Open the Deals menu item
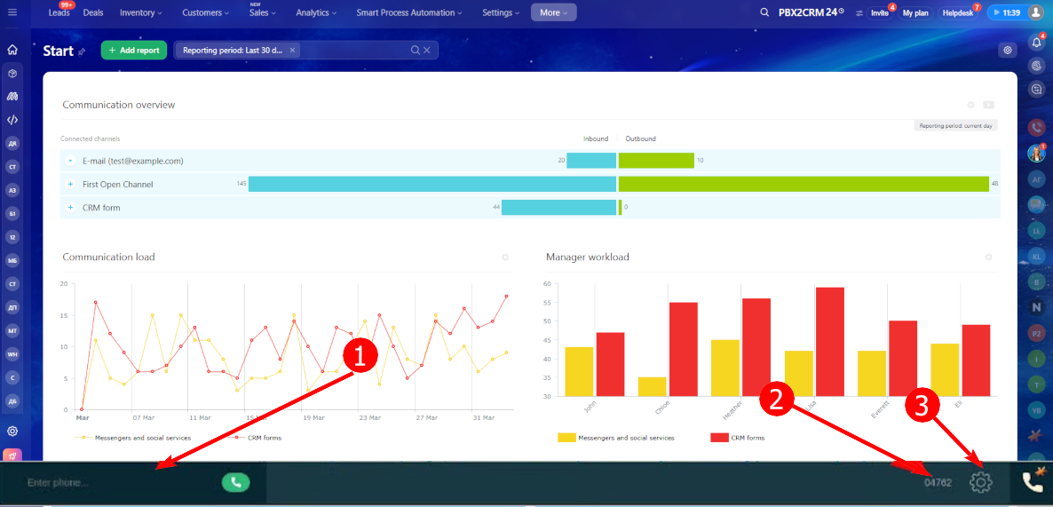Screen dimensions: 1053x507 point(92,12)
